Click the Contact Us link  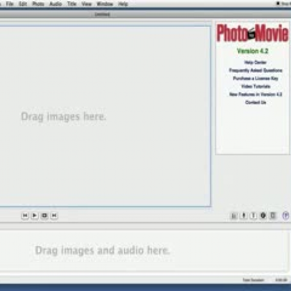click(x=255, y=102)
